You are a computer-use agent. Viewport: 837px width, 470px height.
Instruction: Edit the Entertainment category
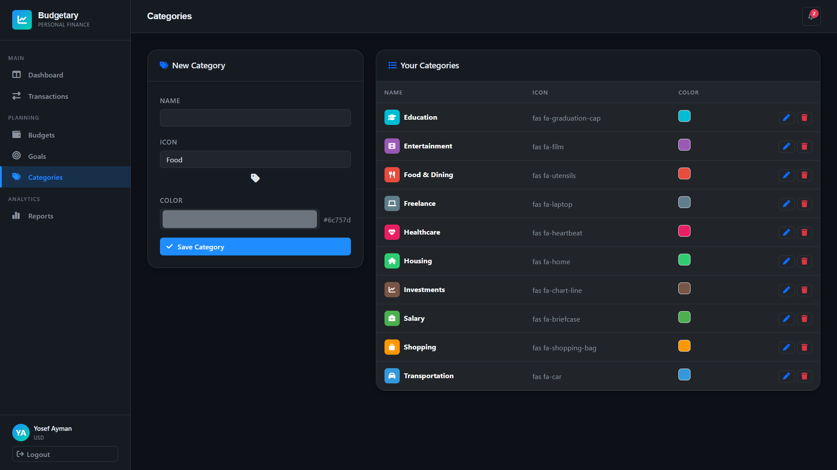pos(786,146)
